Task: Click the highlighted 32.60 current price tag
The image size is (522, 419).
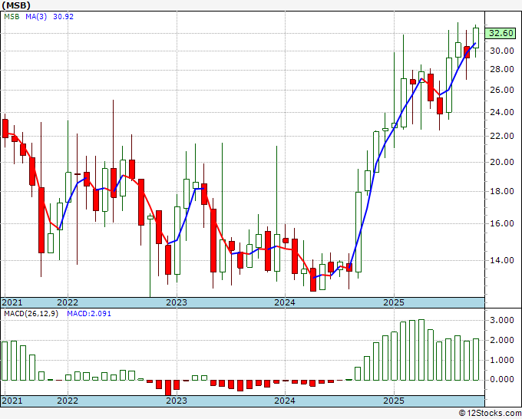Action: click(501, 33)
